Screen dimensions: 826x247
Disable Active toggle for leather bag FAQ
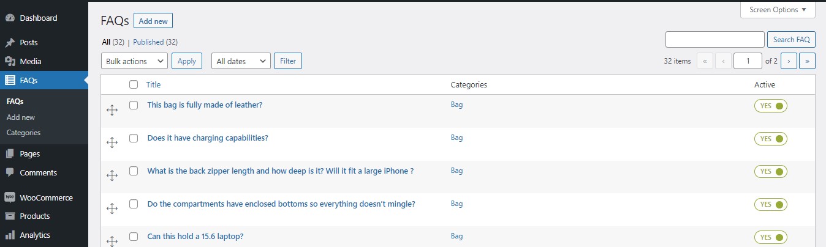(770, 106)
